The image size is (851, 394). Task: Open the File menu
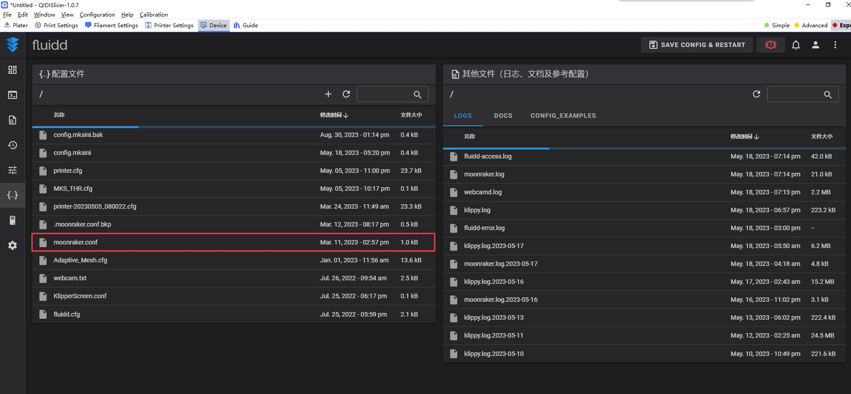[7, 15]
